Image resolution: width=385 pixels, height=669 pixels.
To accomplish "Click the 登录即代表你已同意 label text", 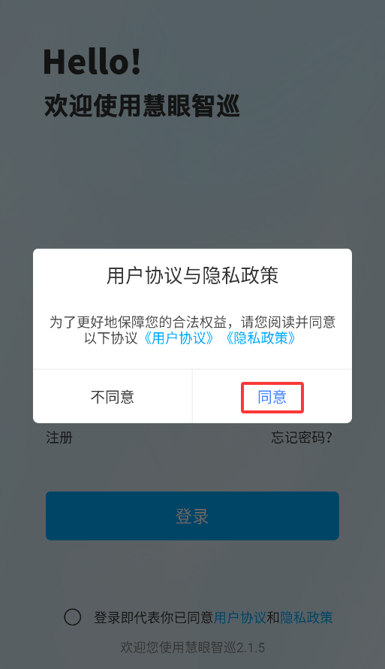I will pos(154,617).
